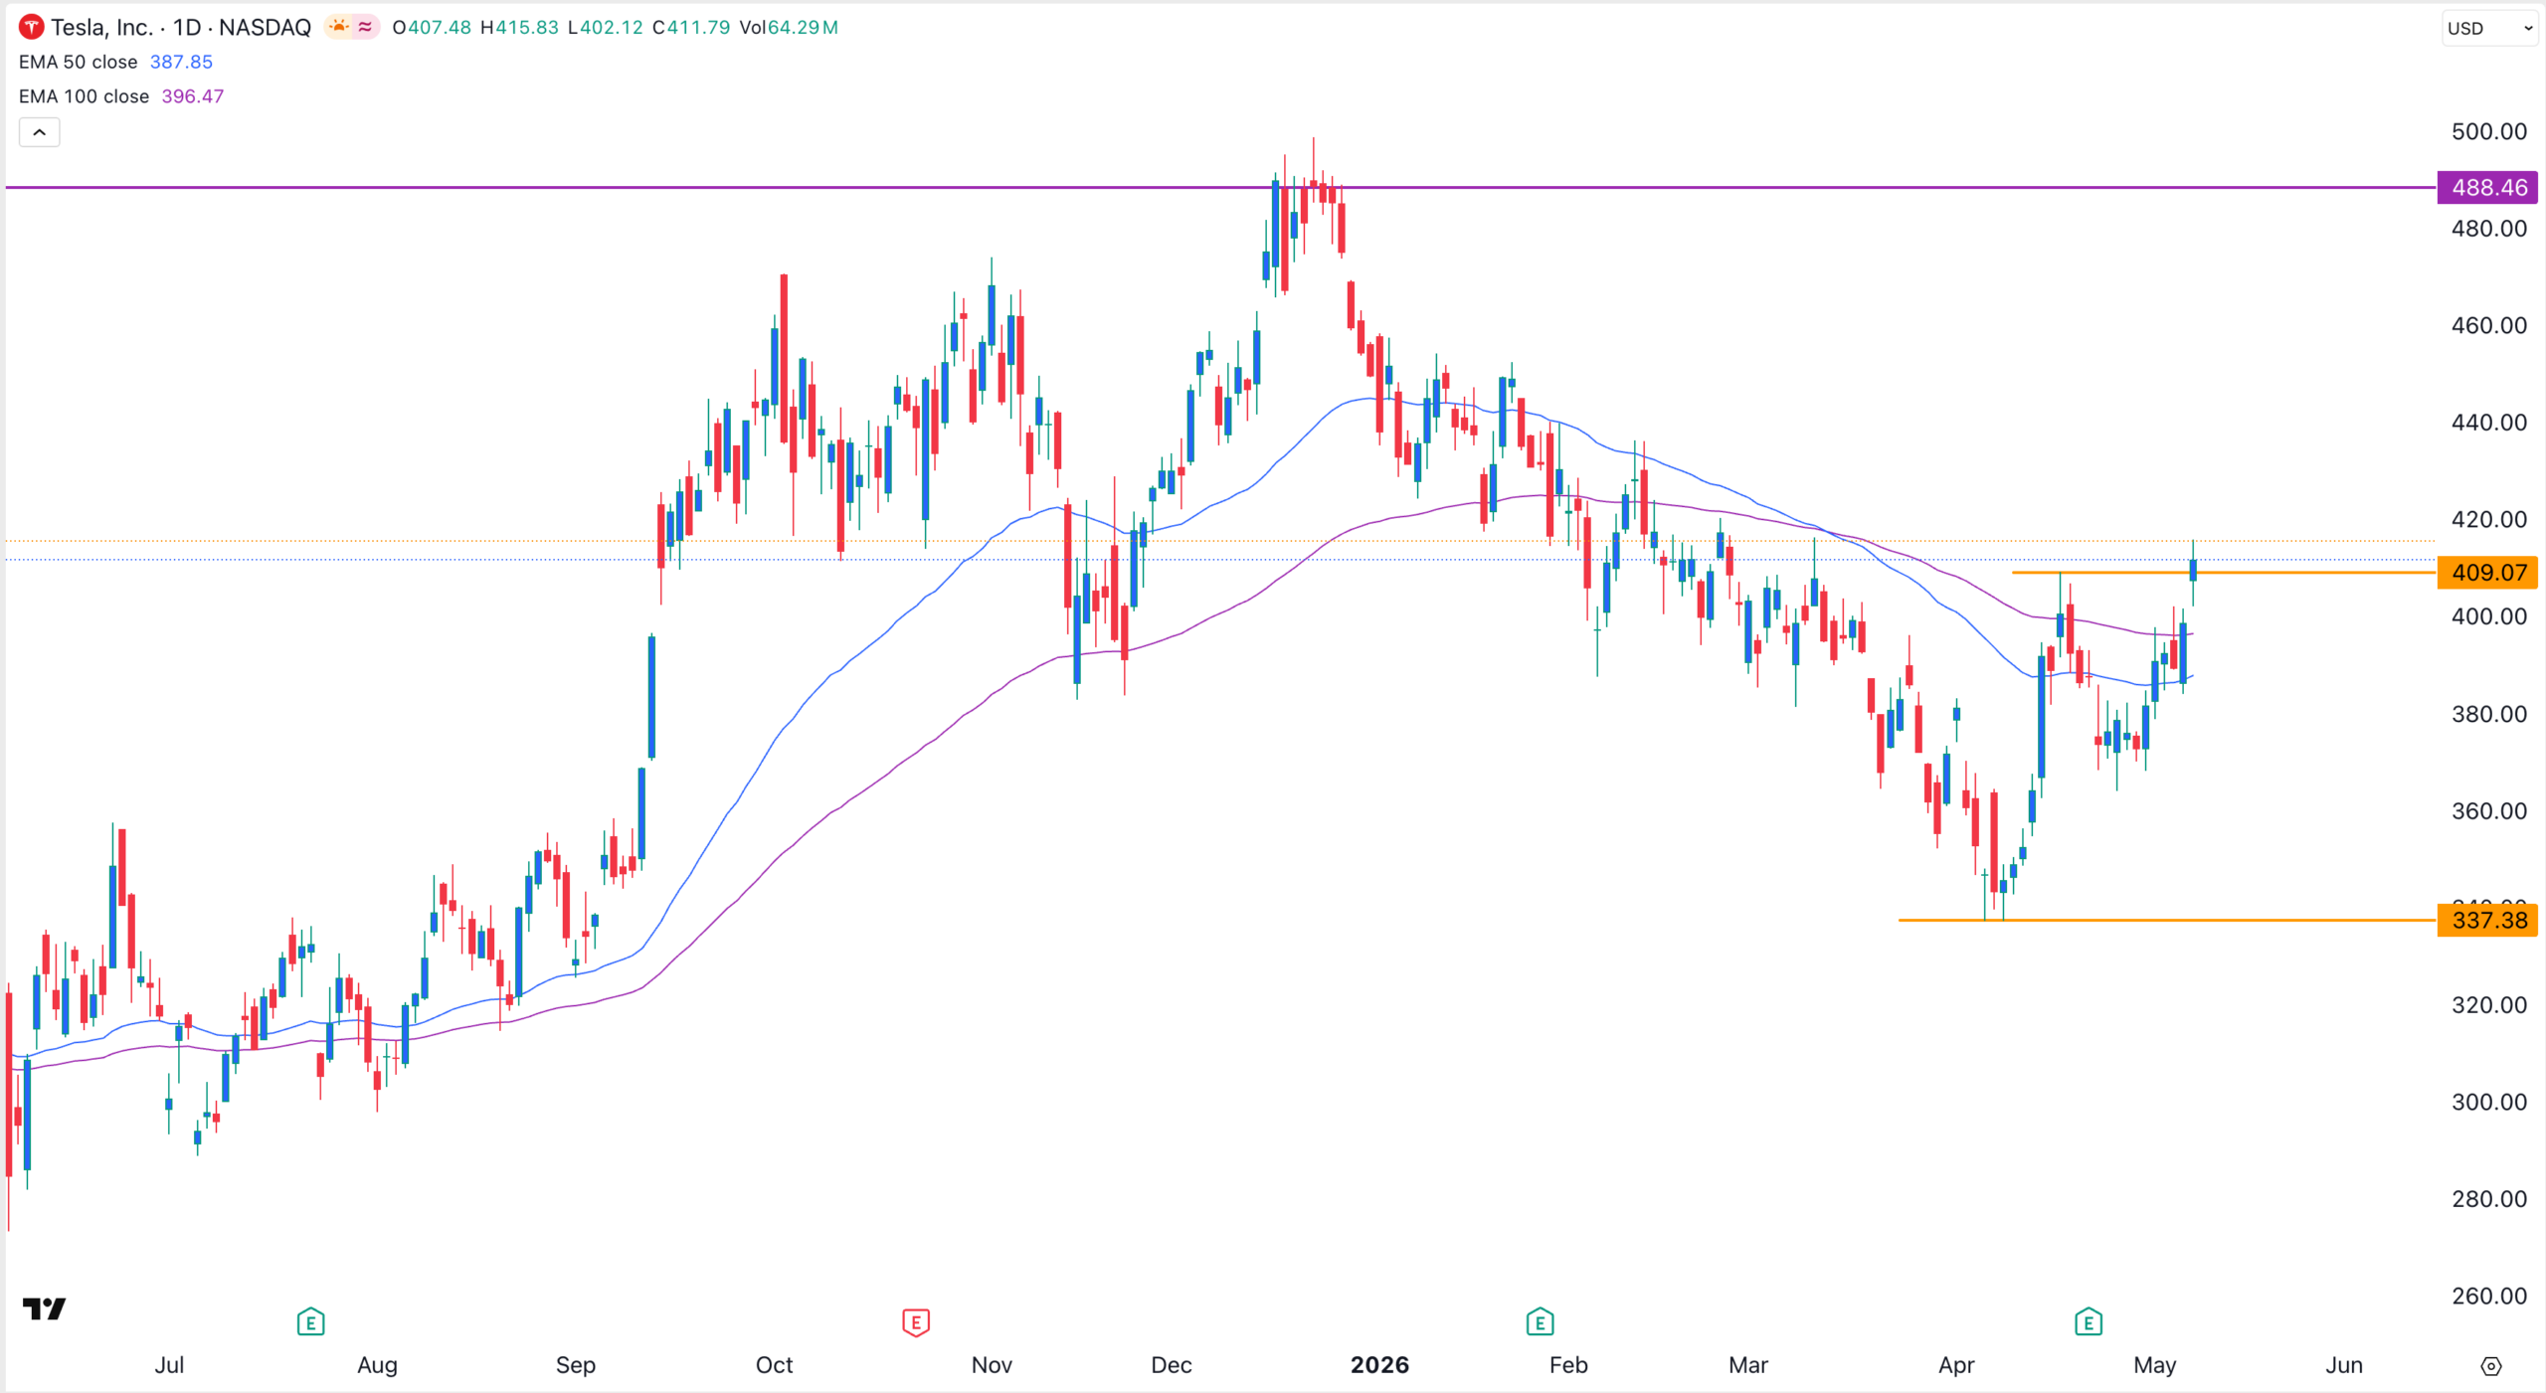
Task: Open the red earnings marker before November
Action: pyautogui.click(x=915, y=1321)
